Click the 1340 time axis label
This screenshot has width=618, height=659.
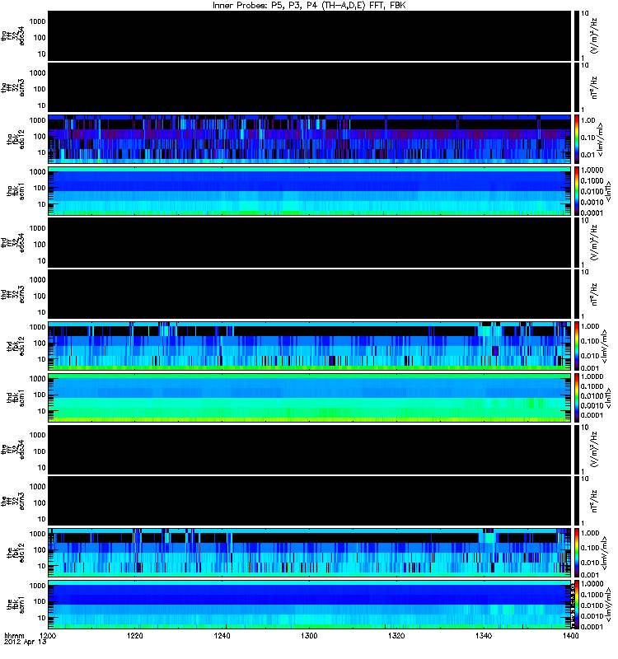coord(484,635)
